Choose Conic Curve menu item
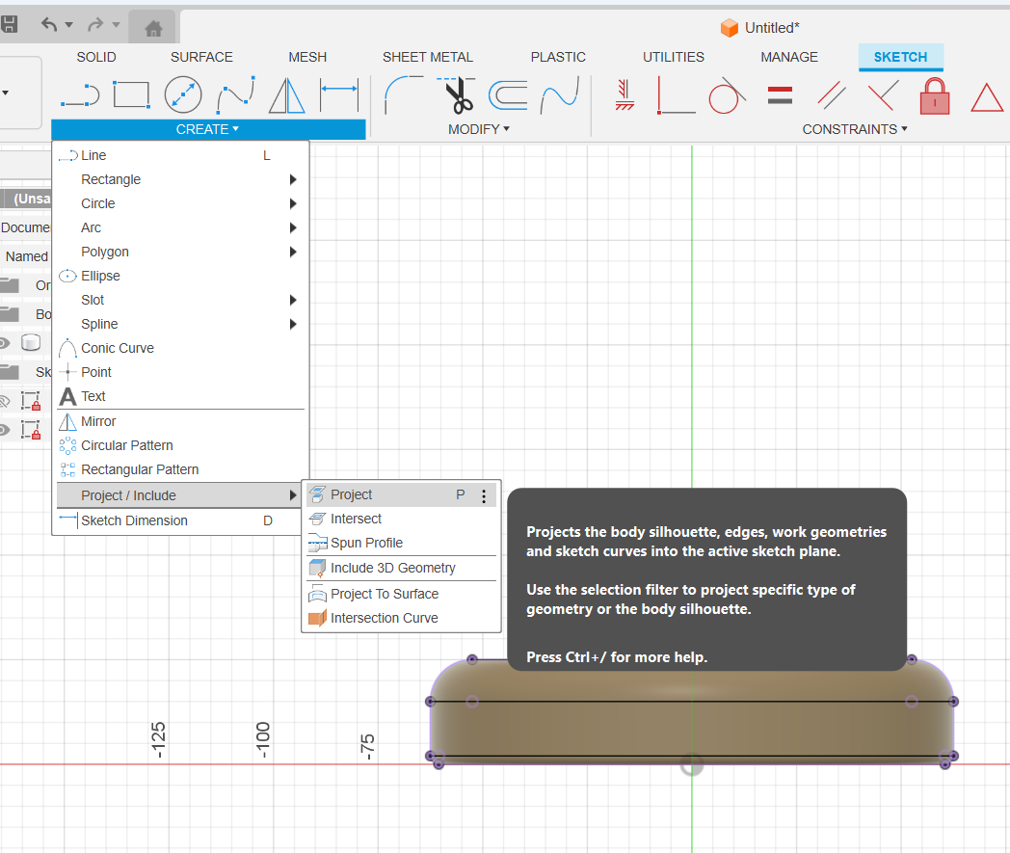This screenshot has width=1010, height=853. 180,349
